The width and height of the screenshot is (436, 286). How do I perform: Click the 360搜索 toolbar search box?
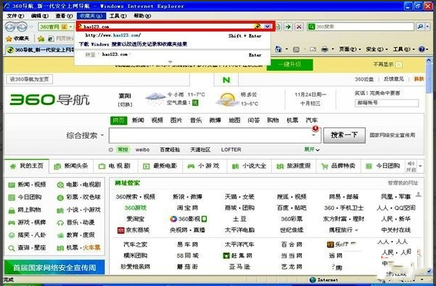(361, 26)
